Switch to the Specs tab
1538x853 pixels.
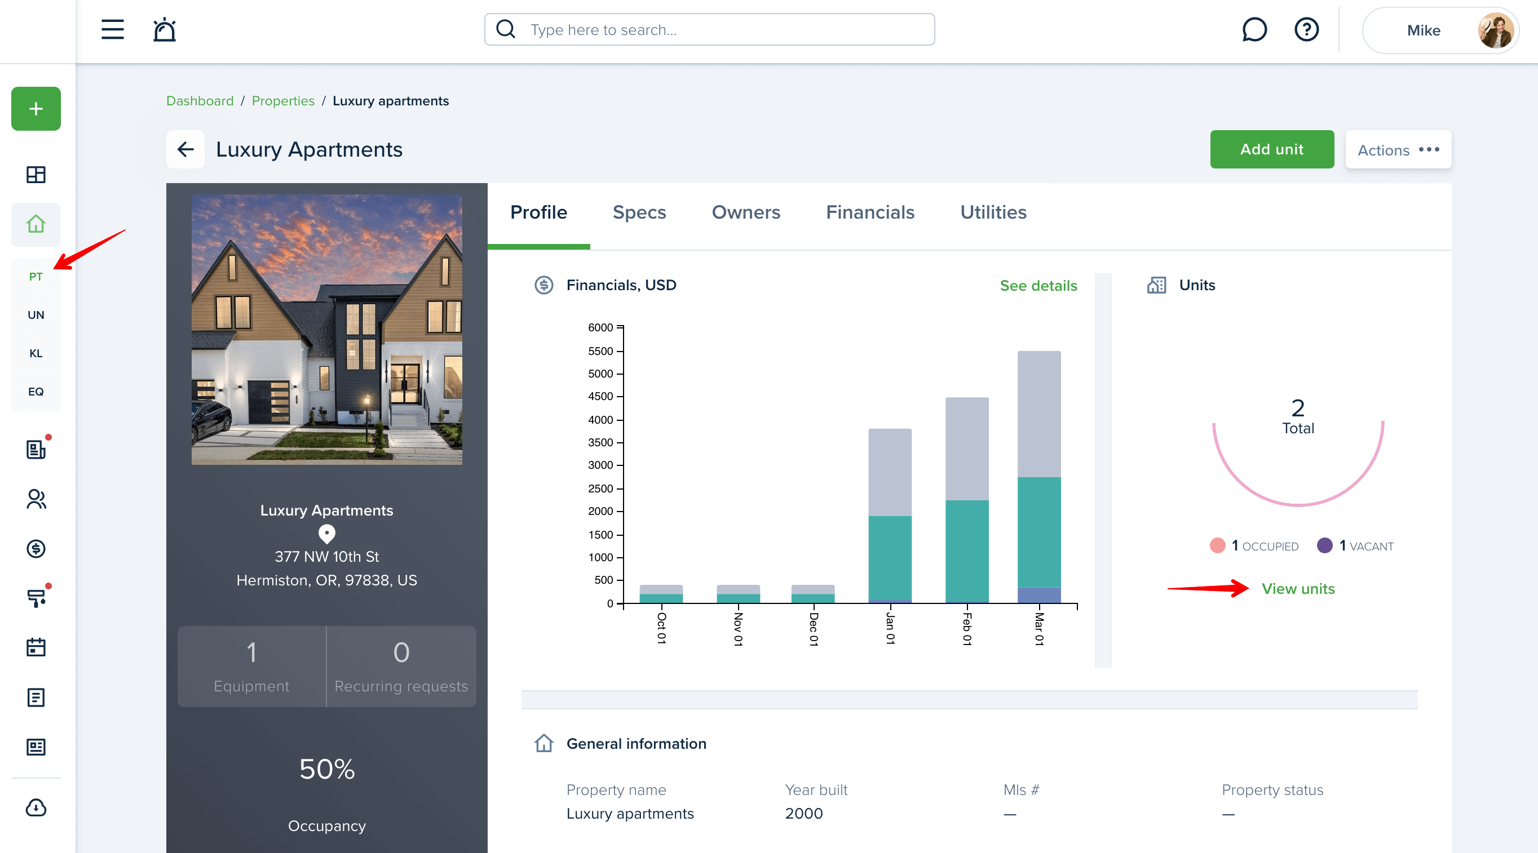[x=639, y=212]
